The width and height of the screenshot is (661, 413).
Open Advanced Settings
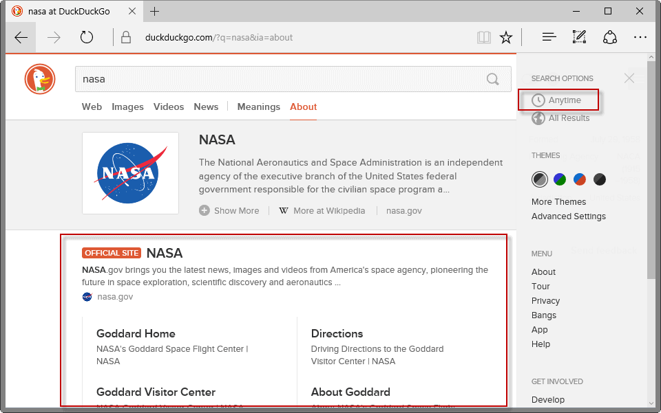[x=568, y=216]
